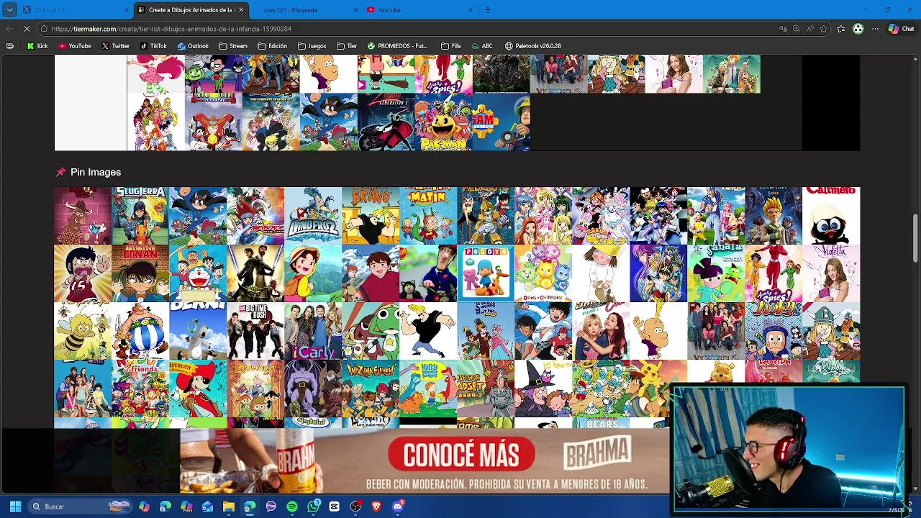The height and width of the screenshot is (518, 921).
Task: Open the Outlook bookmark
Action: point(193,46)
